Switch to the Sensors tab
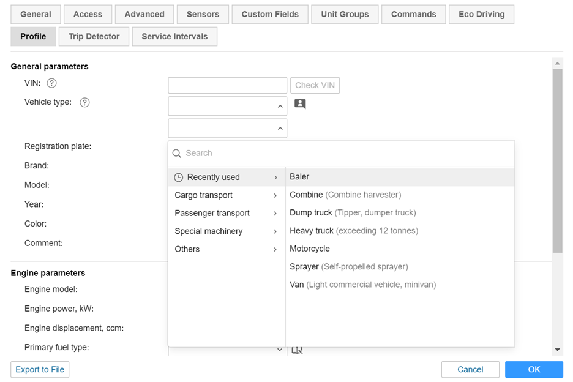Viewport: 573px width, 382px height. tap(203, 14)
